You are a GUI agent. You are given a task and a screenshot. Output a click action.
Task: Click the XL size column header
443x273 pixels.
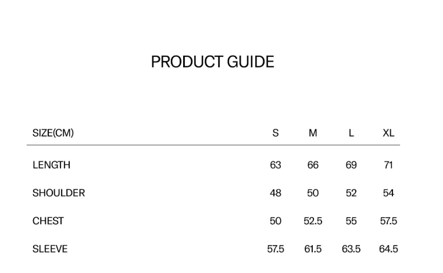click(388, 133)
